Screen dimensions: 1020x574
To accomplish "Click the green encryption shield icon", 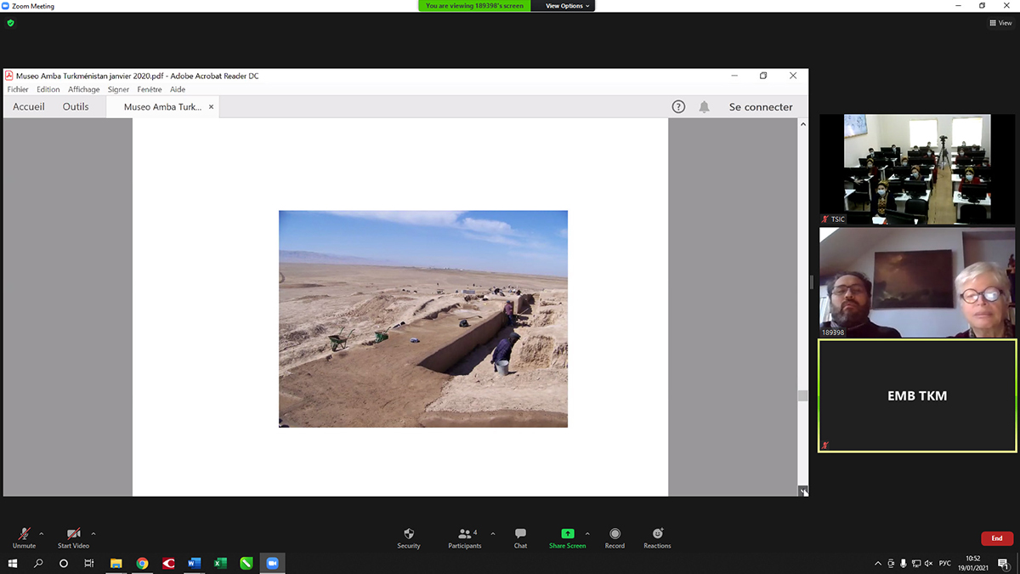I will coord(10,23).
